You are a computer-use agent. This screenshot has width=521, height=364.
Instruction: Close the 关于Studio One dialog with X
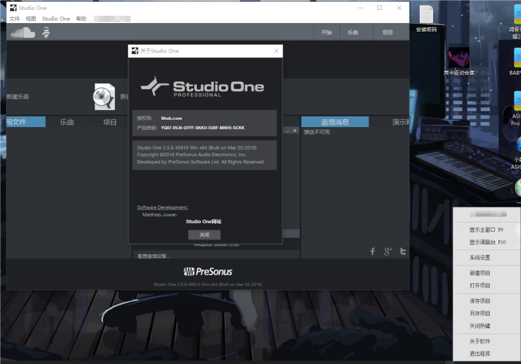pos(276,51)
